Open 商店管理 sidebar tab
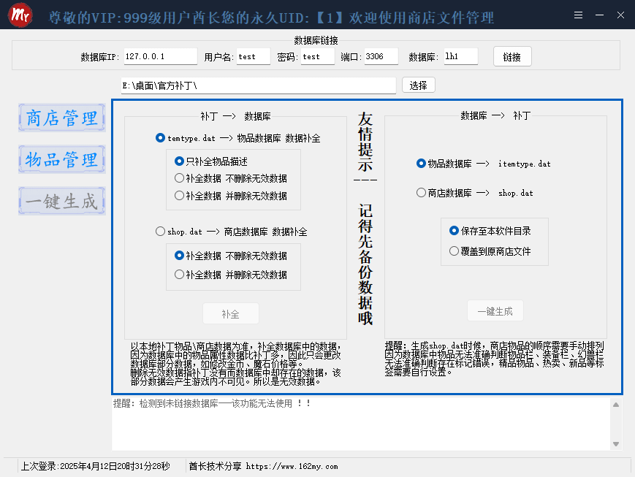 62,118
